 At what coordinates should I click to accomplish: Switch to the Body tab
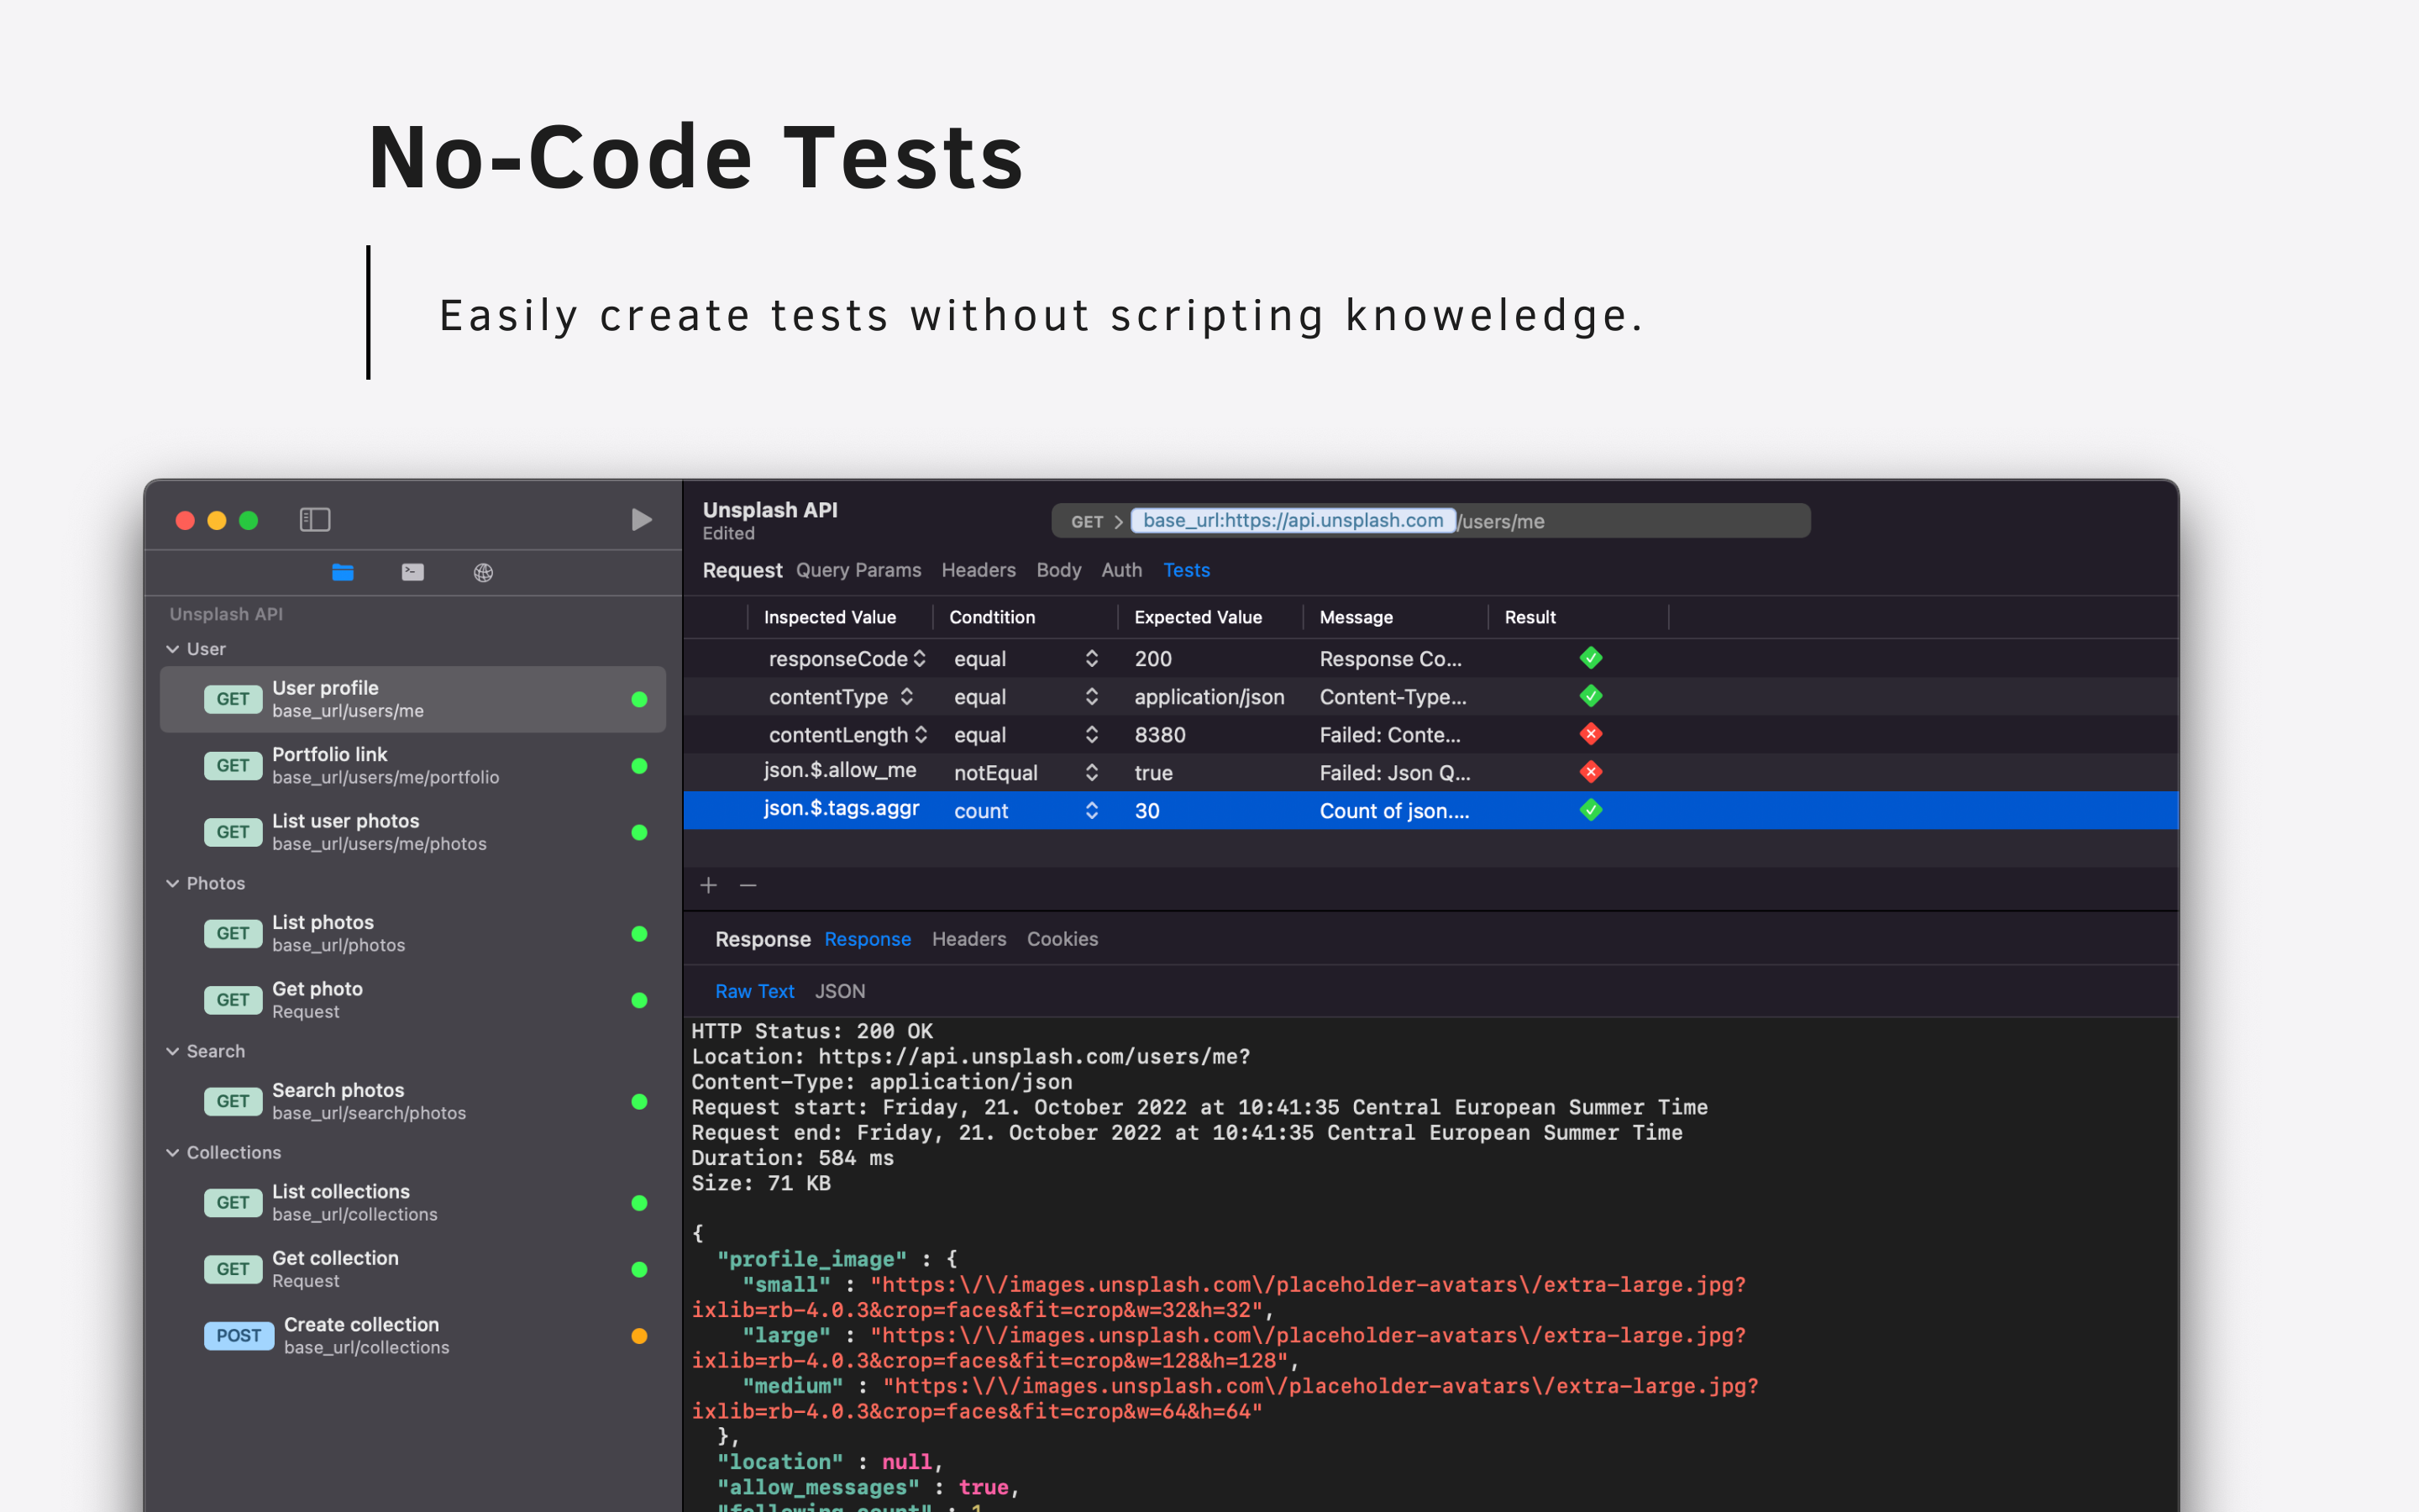pos(1058,570)
